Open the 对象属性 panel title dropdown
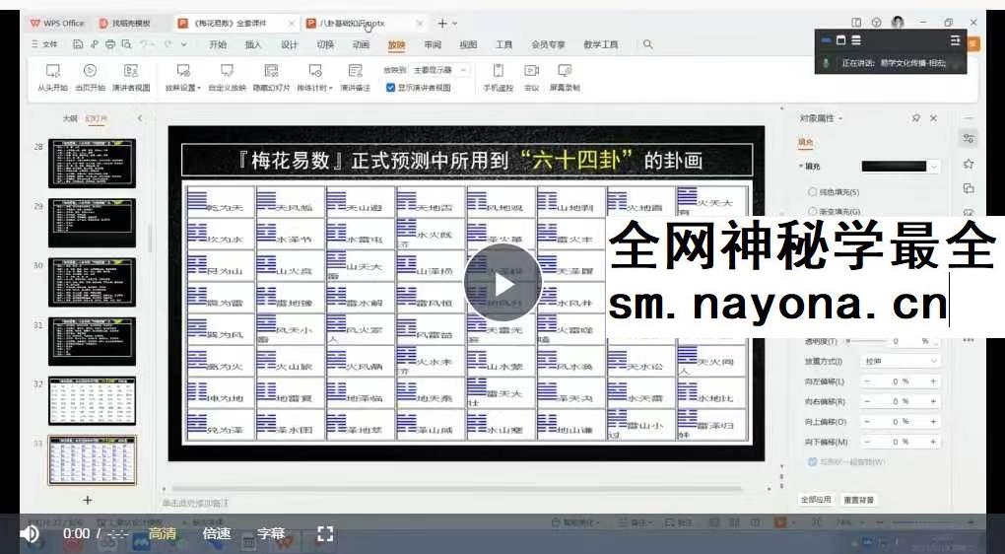 (821, 118)
